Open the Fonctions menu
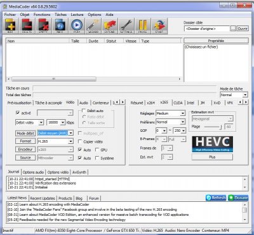Viewport: 254px width, 235px height. pos(42,15)
